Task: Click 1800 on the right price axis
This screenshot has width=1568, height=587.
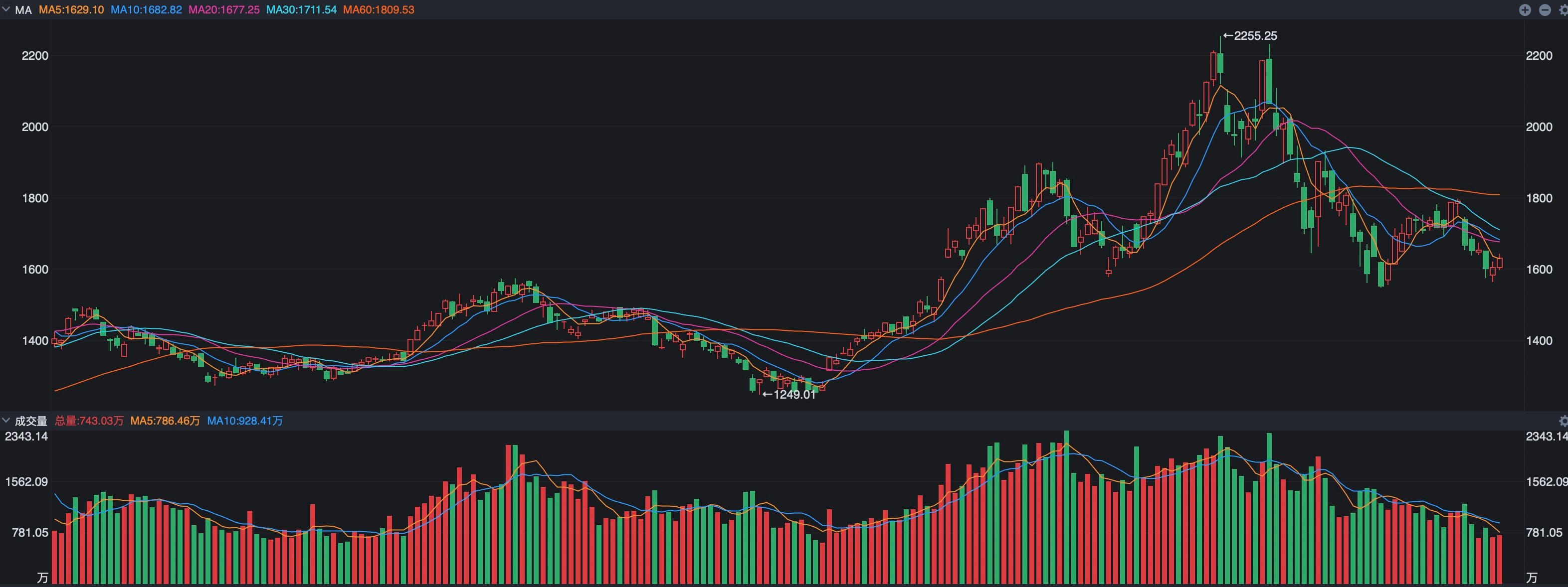Action: point(1539,198)
